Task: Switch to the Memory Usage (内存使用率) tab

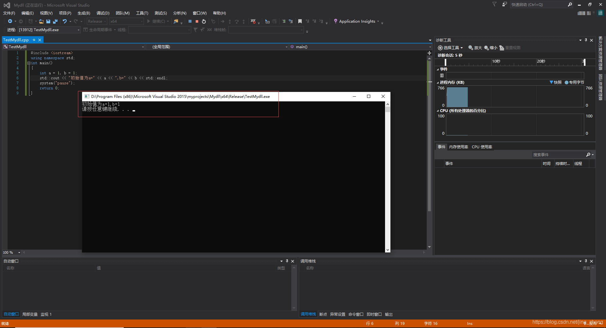Action: coord(459,147)
